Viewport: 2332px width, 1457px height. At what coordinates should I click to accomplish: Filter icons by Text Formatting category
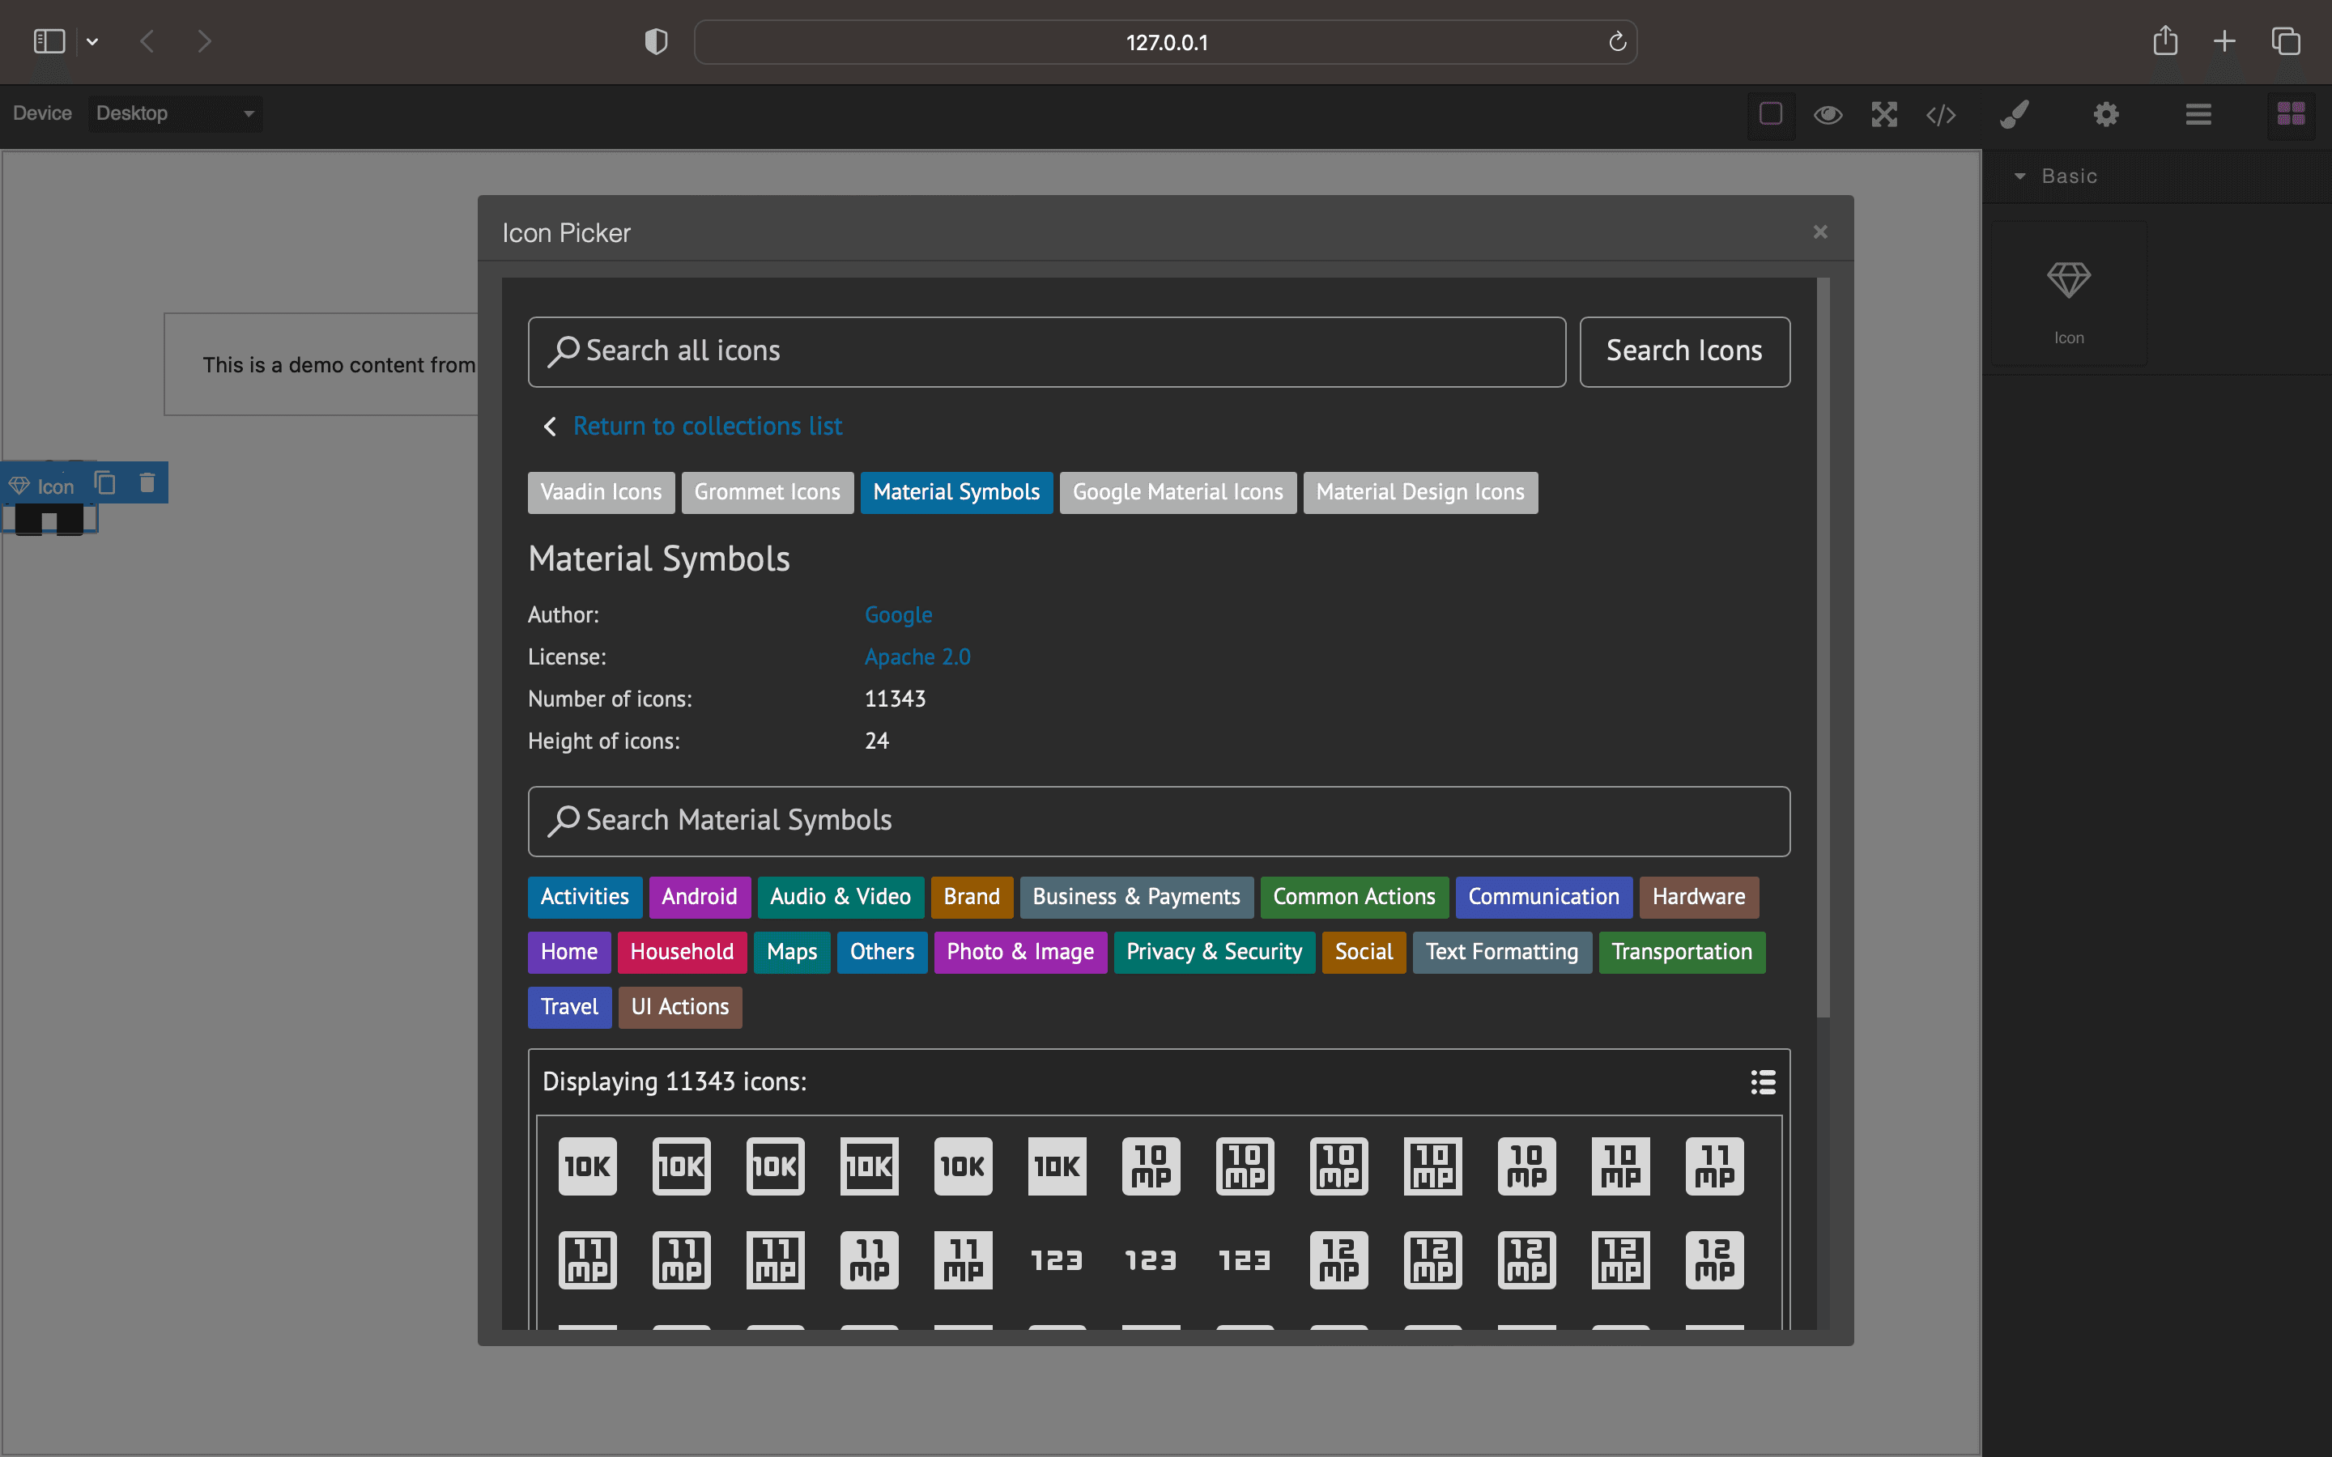tap(1502, 952)
